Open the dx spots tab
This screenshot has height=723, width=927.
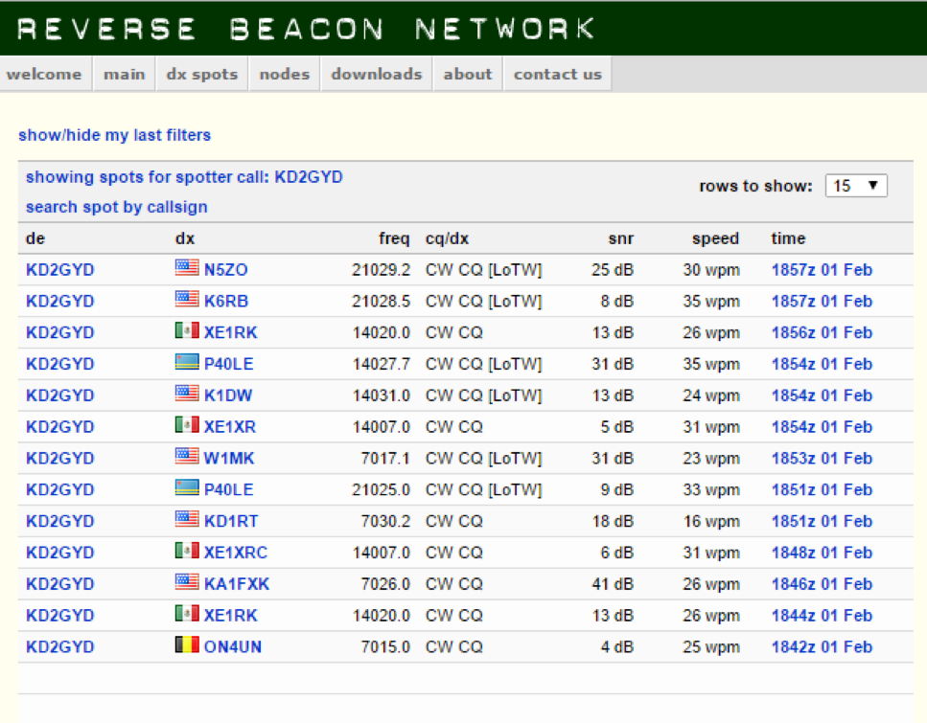201,74
